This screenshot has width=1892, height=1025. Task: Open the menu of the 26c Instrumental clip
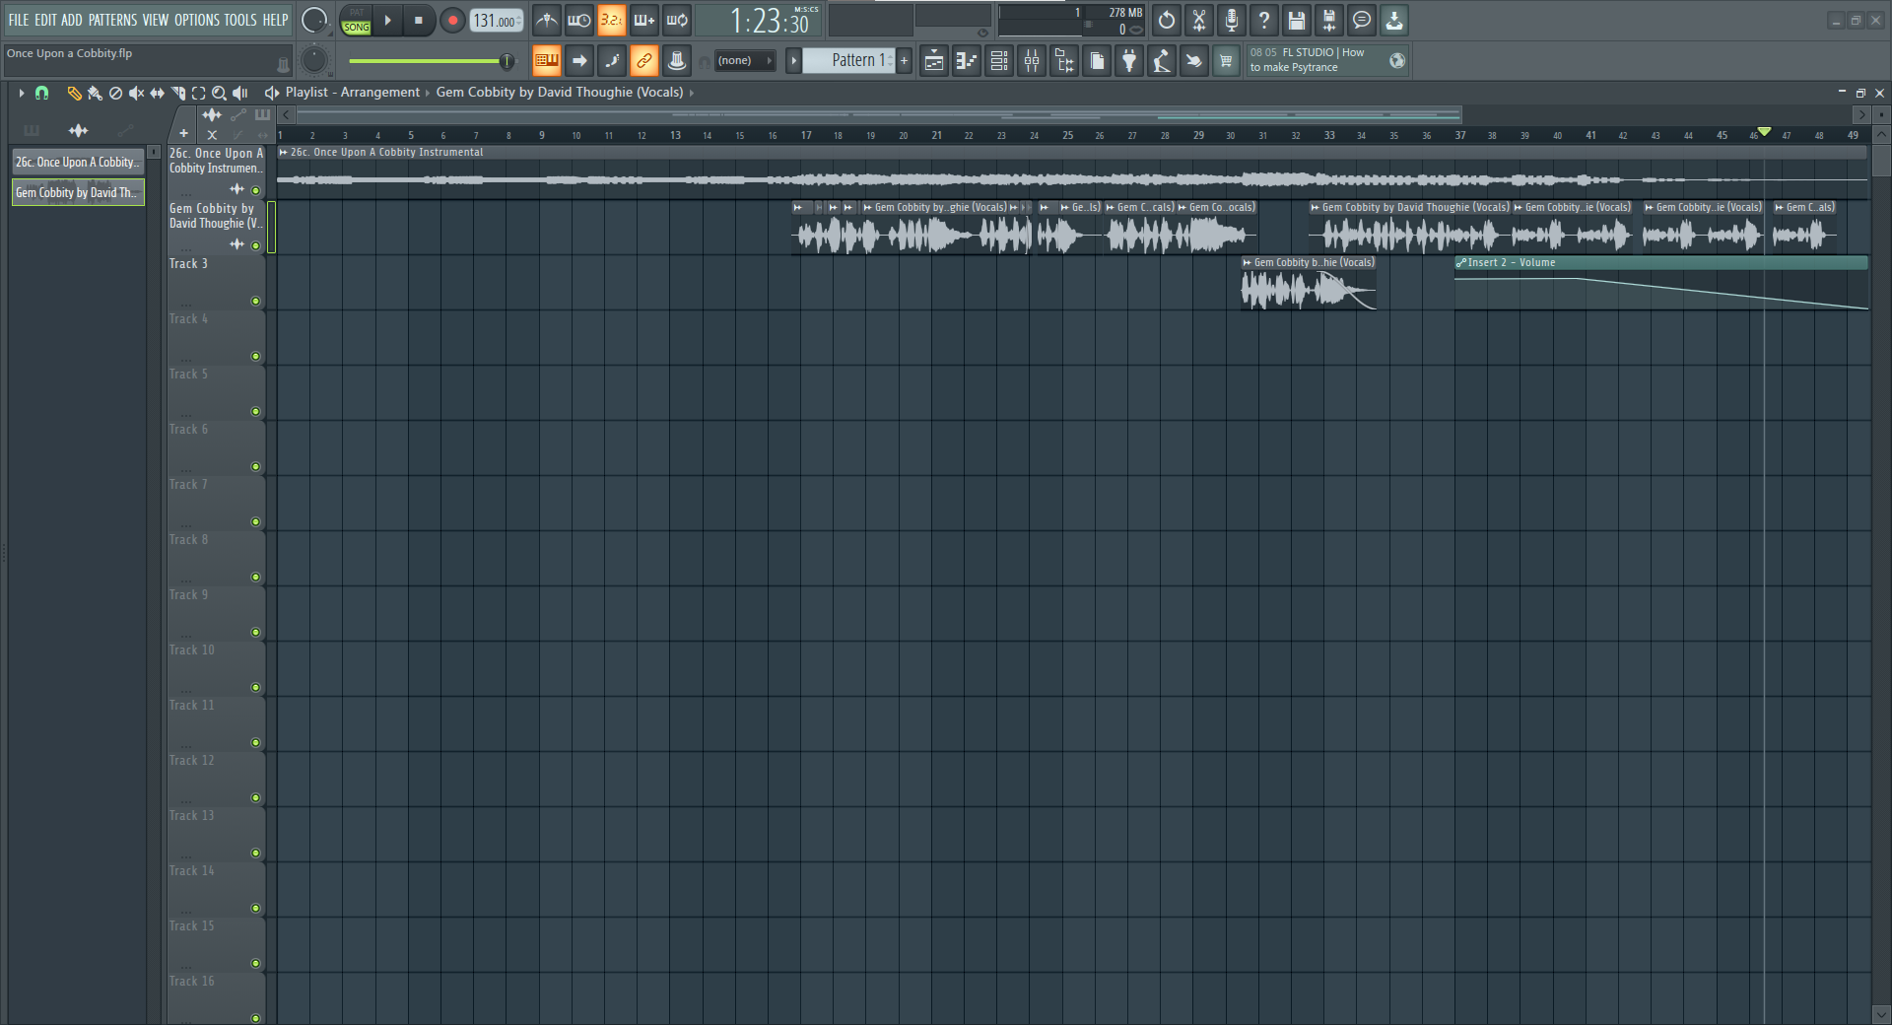tap(283, 153)
